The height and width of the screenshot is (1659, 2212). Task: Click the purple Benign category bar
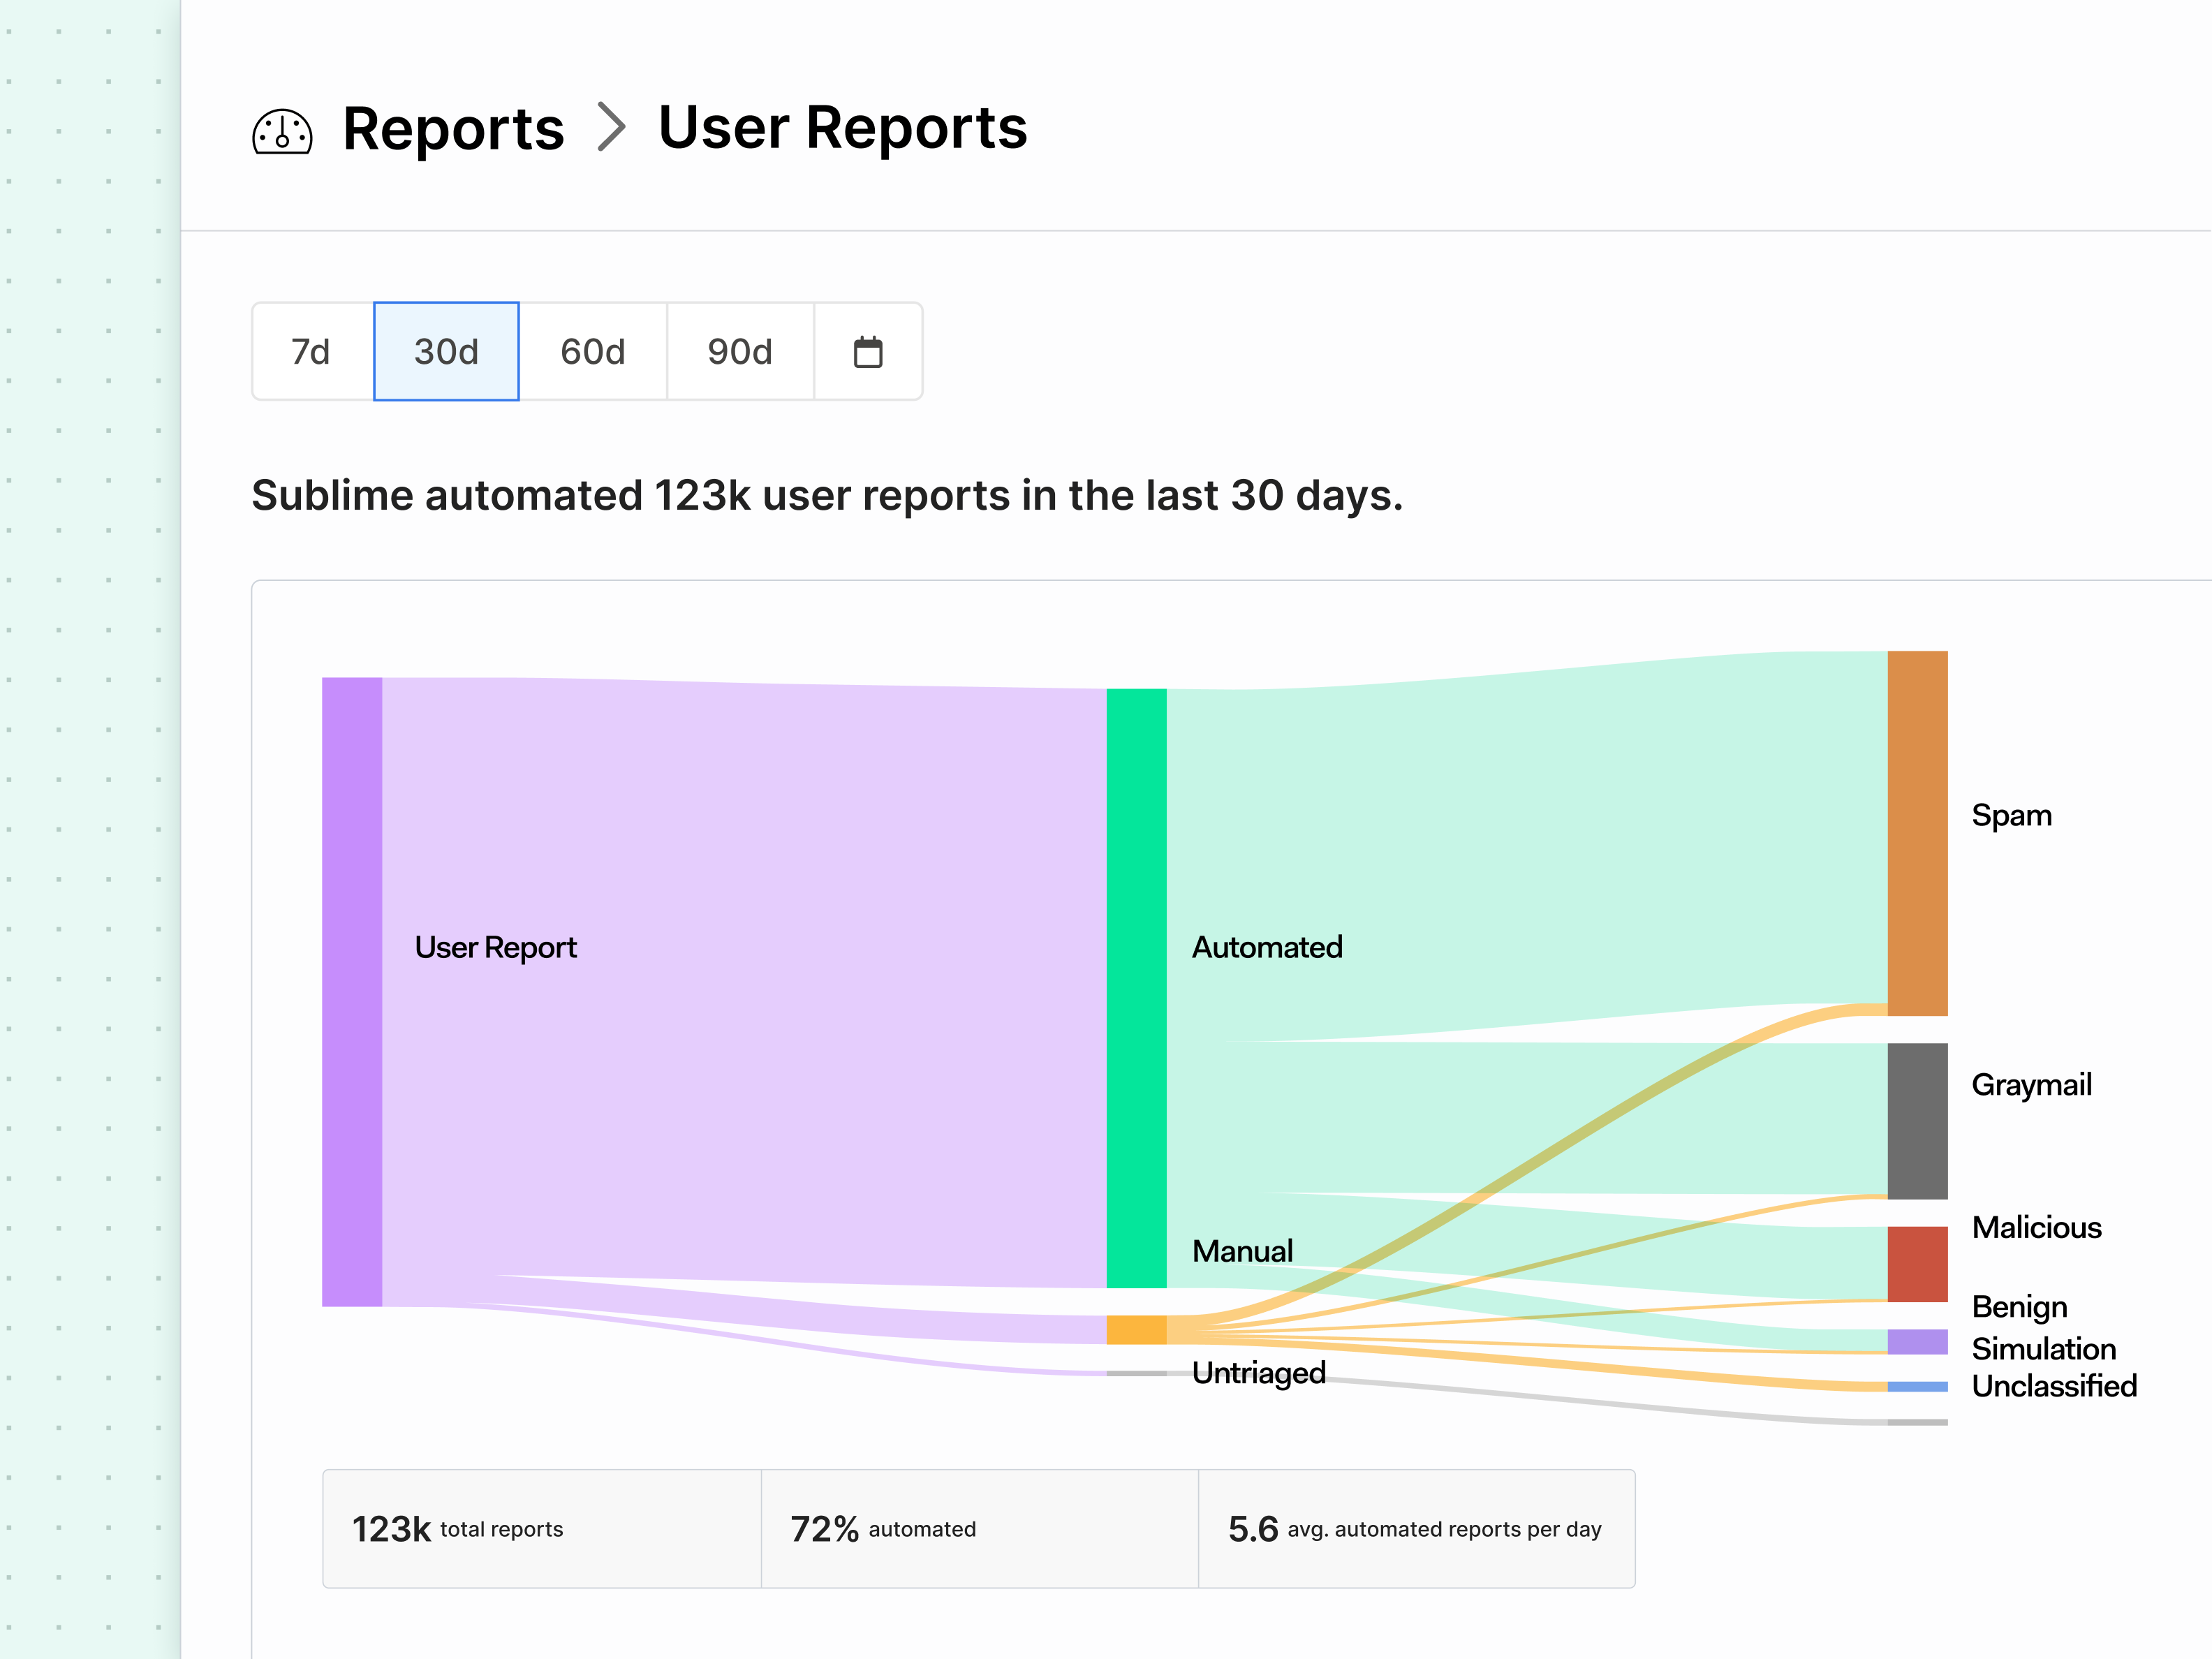pos(1917,1341)
